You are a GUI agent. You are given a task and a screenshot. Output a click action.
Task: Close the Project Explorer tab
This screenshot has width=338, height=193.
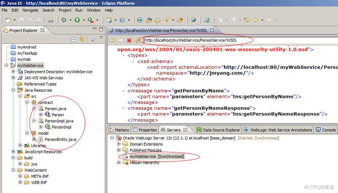(43, 30)
